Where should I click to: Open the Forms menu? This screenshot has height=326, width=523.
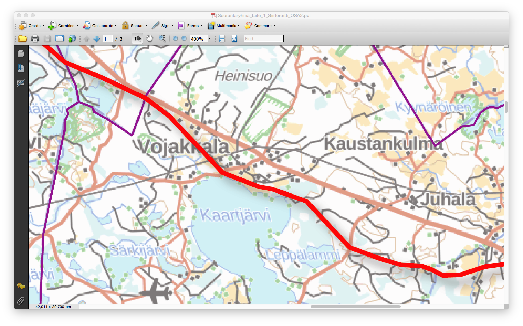(190, 26)
